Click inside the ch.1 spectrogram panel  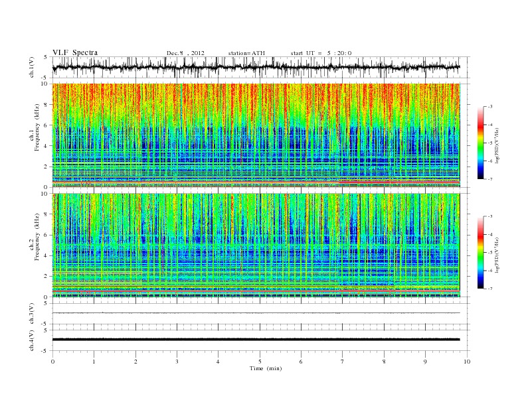click(x=256, y=135)
